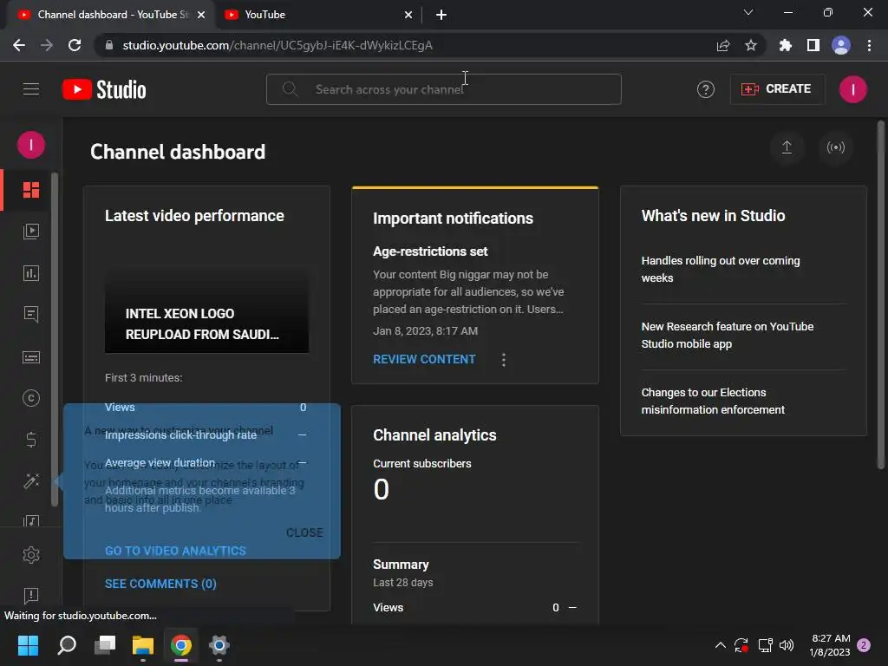Click the CREATE button
The width and height of the screenshot is (888, 666).
[x=776, y=89]
